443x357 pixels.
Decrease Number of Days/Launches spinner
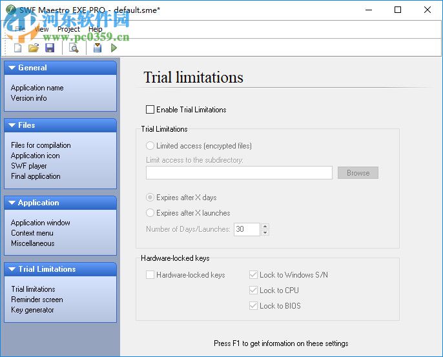[265, 232]
